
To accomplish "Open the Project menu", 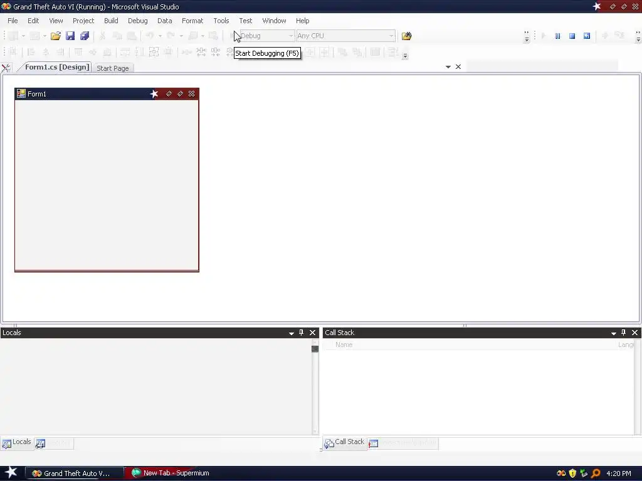I will (83, 21).
